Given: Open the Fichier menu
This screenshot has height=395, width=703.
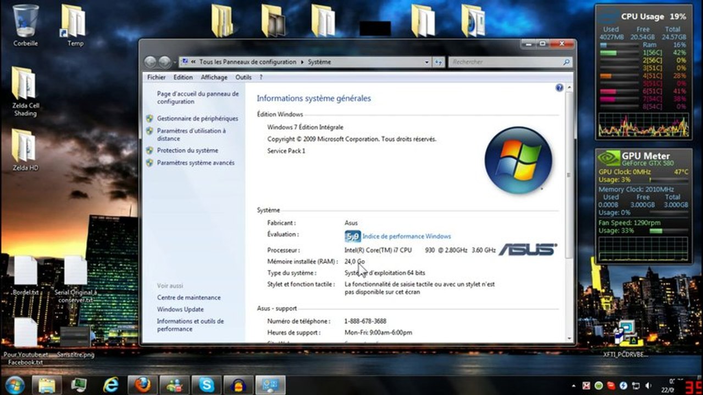Looking at the screenshot, I should tap(156, 77).
